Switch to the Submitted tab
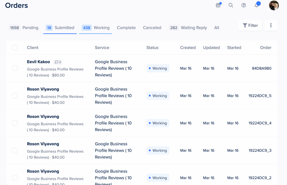The image size is (287, 185). pos(60,28)
